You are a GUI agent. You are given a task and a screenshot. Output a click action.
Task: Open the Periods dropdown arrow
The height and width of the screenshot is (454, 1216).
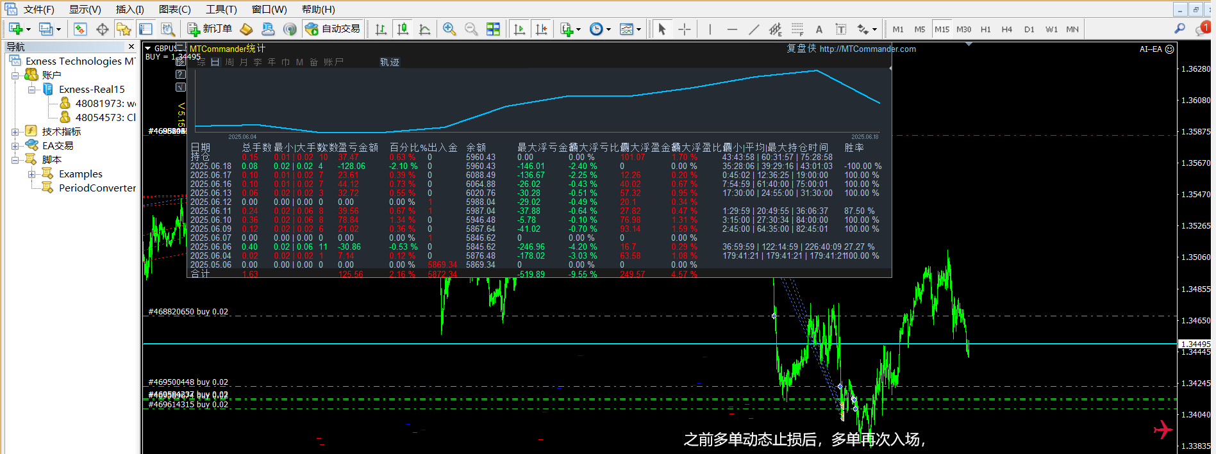pyautogui.click(x=608, y=29)
